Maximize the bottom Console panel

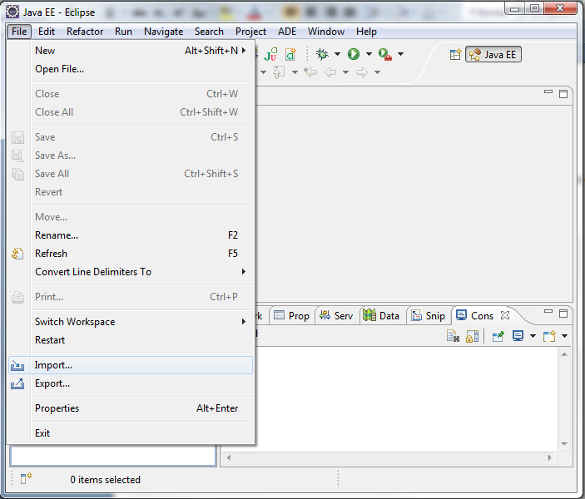pyautogui.click(x=563, y=314)
